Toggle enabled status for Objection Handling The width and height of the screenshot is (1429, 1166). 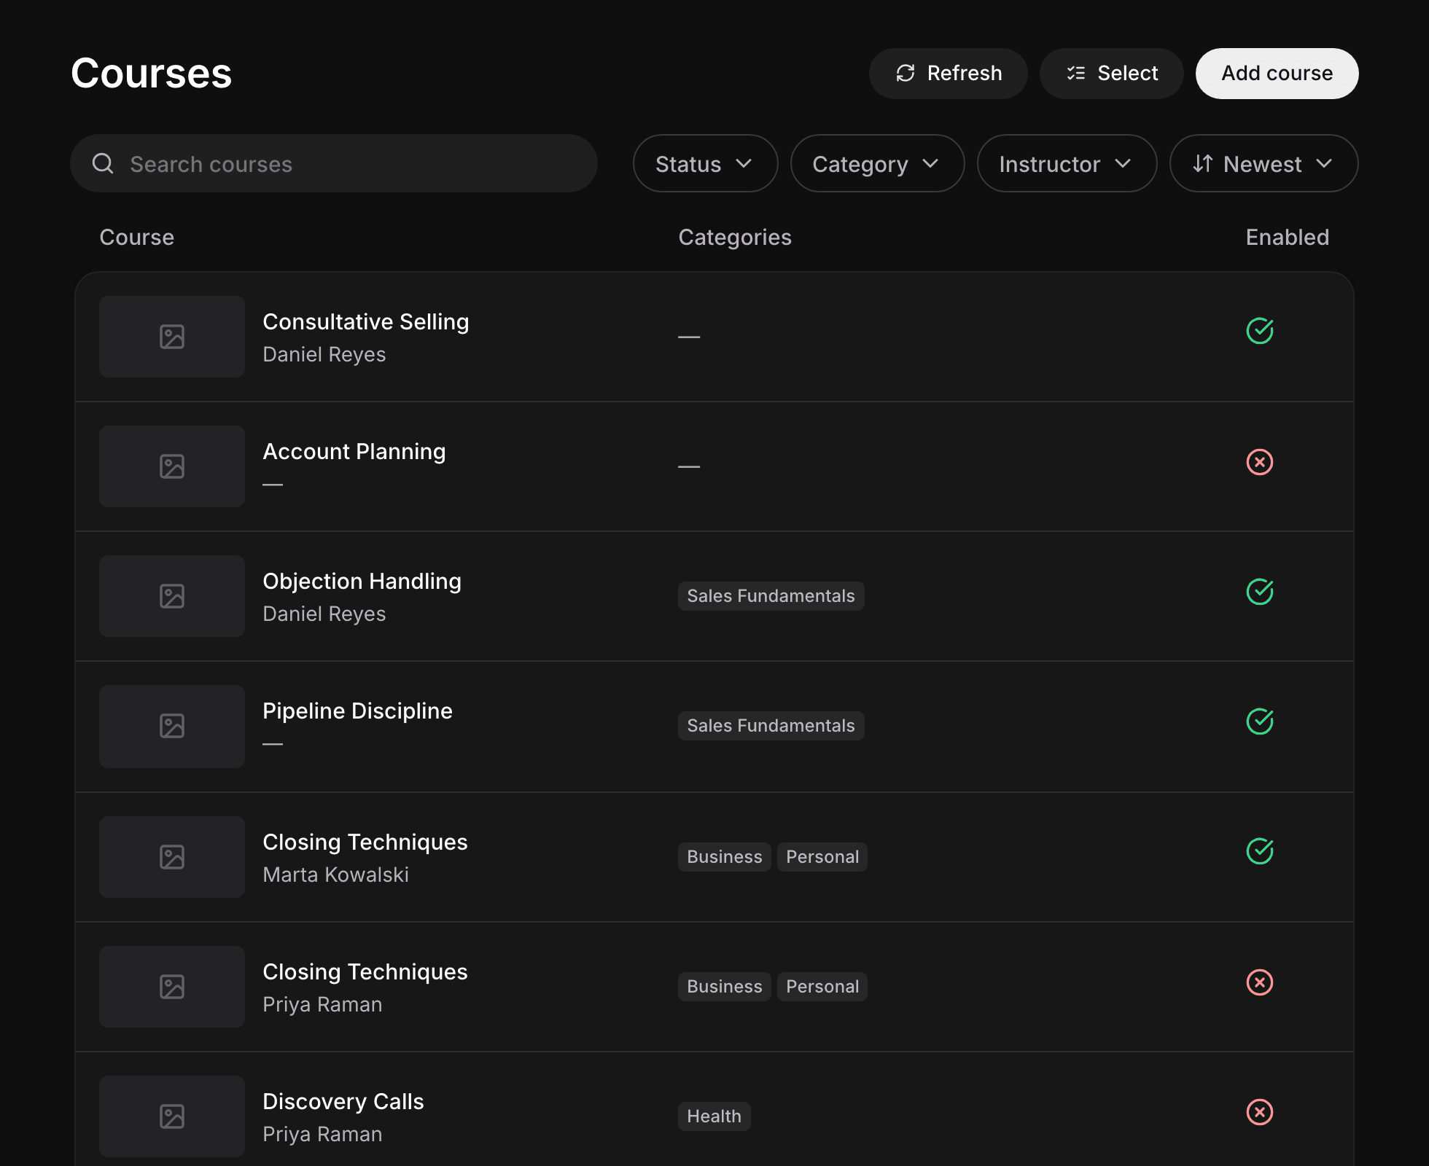click(1260, 592)
